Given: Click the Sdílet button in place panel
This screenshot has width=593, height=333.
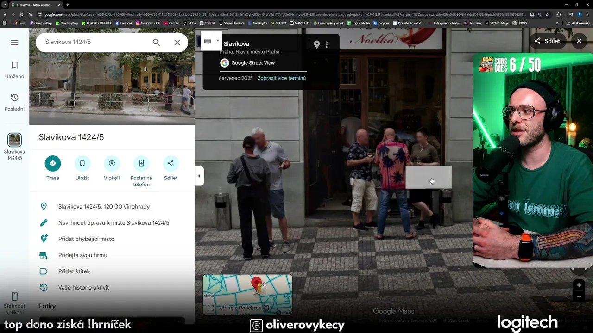Looking at the screenshot, I should click(x=170, y=168).
